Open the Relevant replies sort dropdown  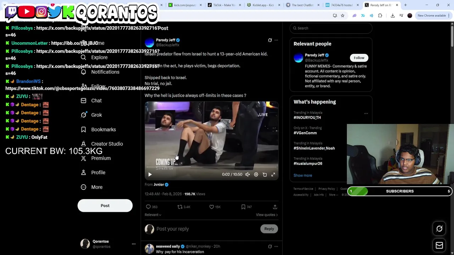coord(153,215)
